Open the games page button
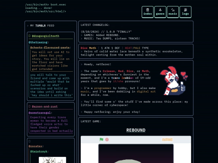 (160, 12)
